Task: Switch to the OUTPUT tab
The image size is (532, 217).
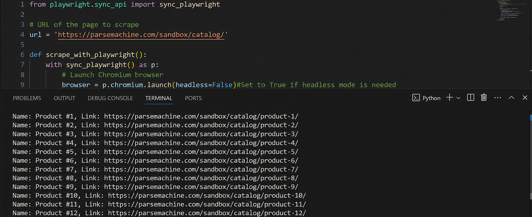Action: [64, 98]
